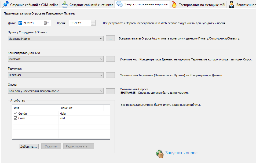
Task: Click browse button next to Иванова Мария
Action: coord(110,39)
